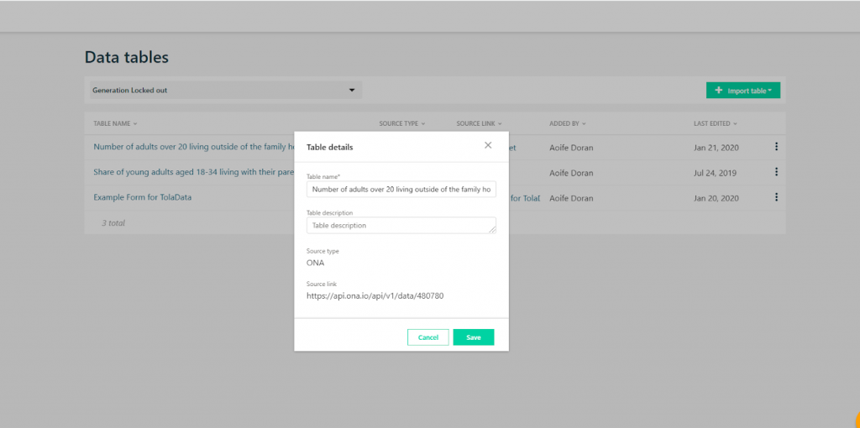The height and width of the screenshot is (428, 860).
Task: Sort by Table Name column
Action: coord(115,124)
